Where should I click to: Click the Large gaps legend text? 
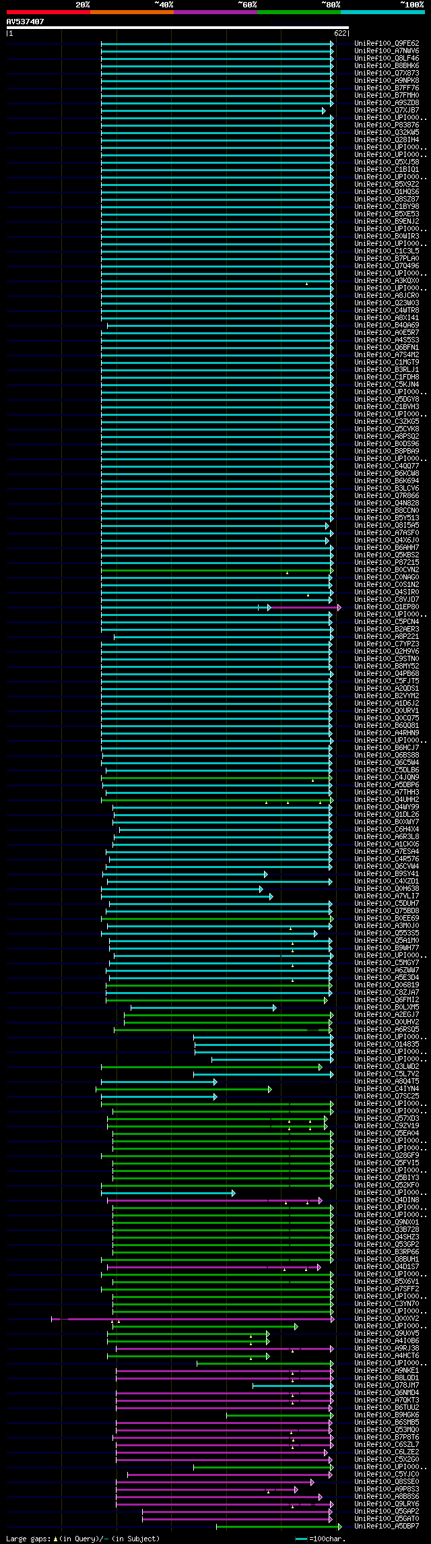click(83, 1539)
